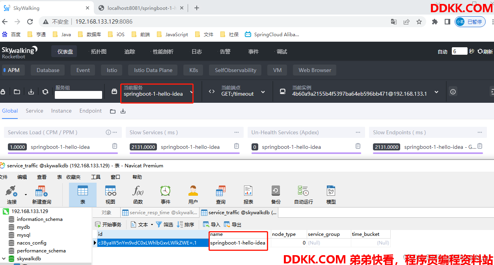The width and height of the screenshot is (494, 265).
Task: Click the node_type column header
Action: point(289,234)
